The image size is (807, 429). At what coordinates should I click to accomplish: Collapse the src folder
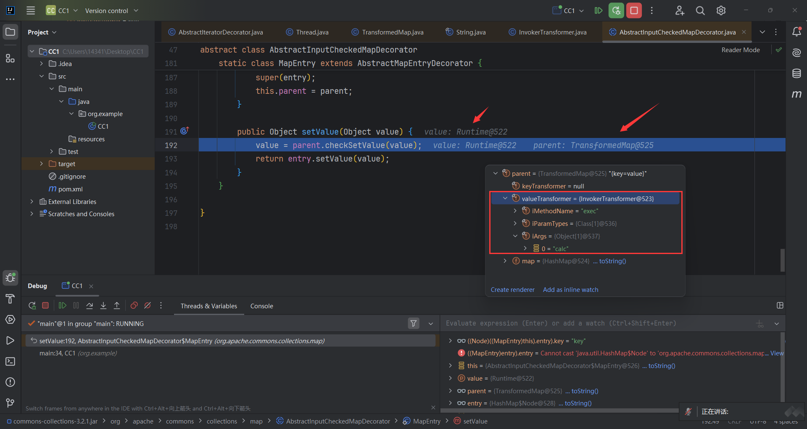[x=41, y=77]
